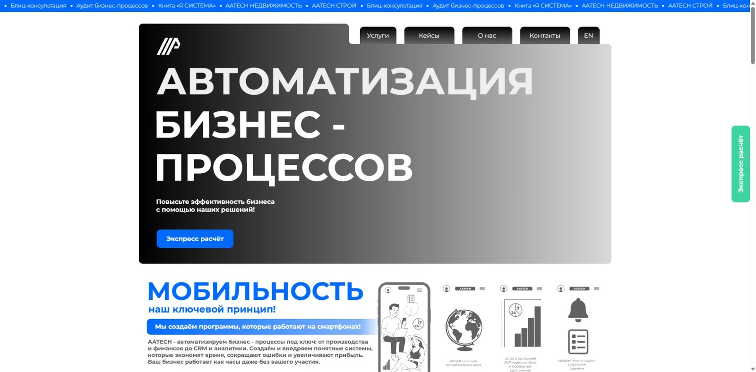The height and width of the screenshot is (372, 756).
Task: Click the 'уведомления и задачи' caption
Action: coord(577,364)
